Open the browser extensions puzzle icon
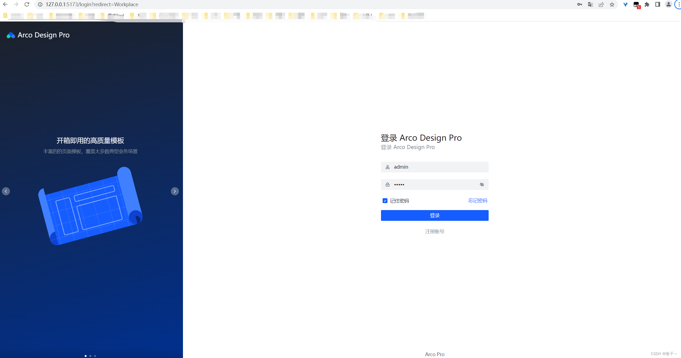The height and width of the screenshot is (358, 681). pyautogui.click(x=647, y=4)
